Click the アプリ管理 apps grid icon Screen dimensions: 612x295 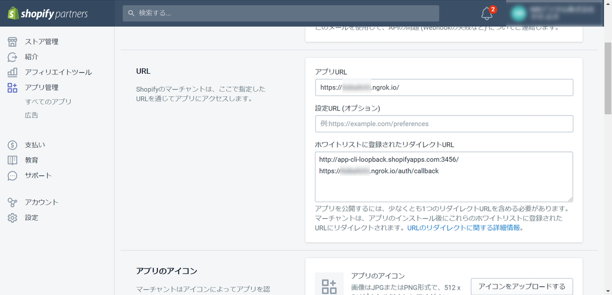pos(12,87)
